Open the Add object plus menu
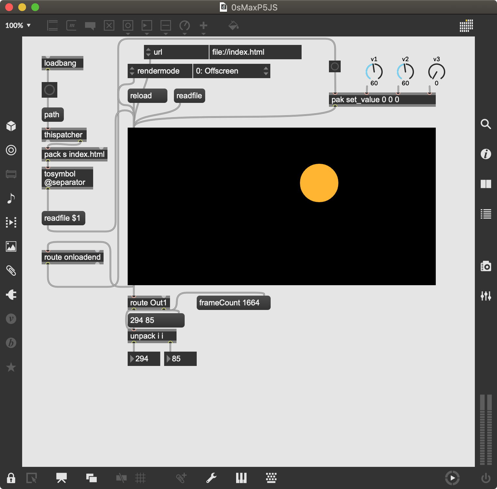497x489 pixels. coord(204,26)
